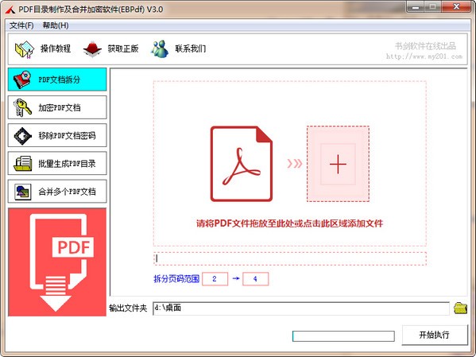Switch to 加密PDF文档 tab
The height and width of the screenshot is (357, 476).
[x=57, y=107]
